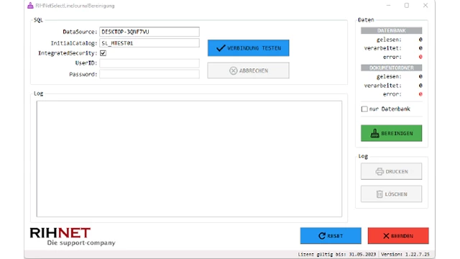Click the Dokumentordner gelesen count value
Screen dimensions: 460x259
click(420, 77)
